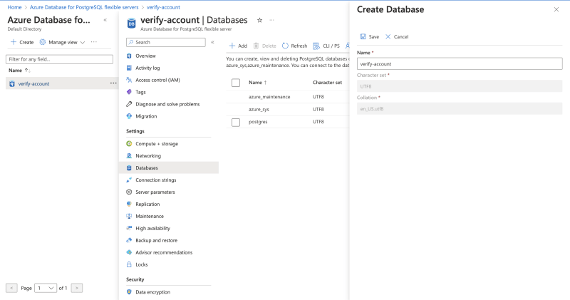
Task: Click the Compute + storage icon
Action: (129, 144)
